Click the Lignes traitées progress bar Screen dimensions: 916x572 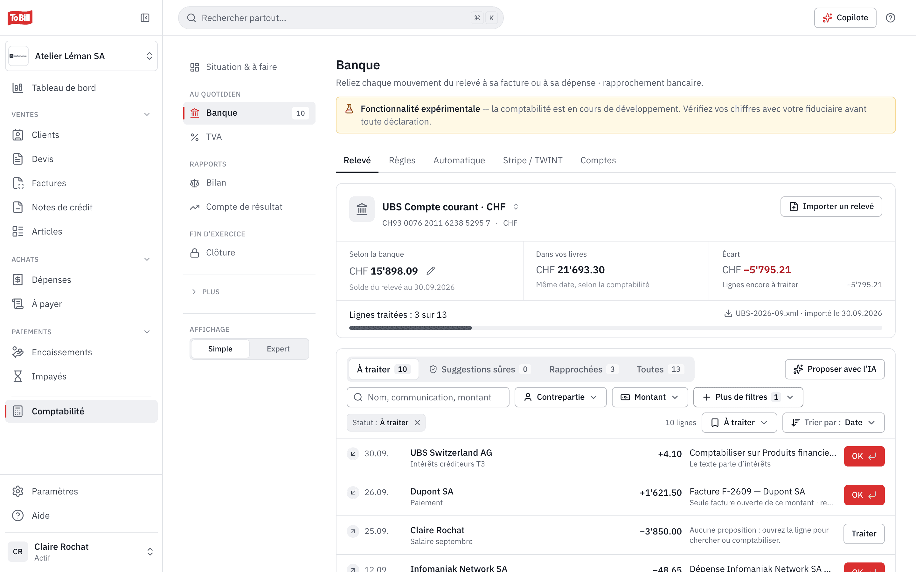(x=615, y=328)
